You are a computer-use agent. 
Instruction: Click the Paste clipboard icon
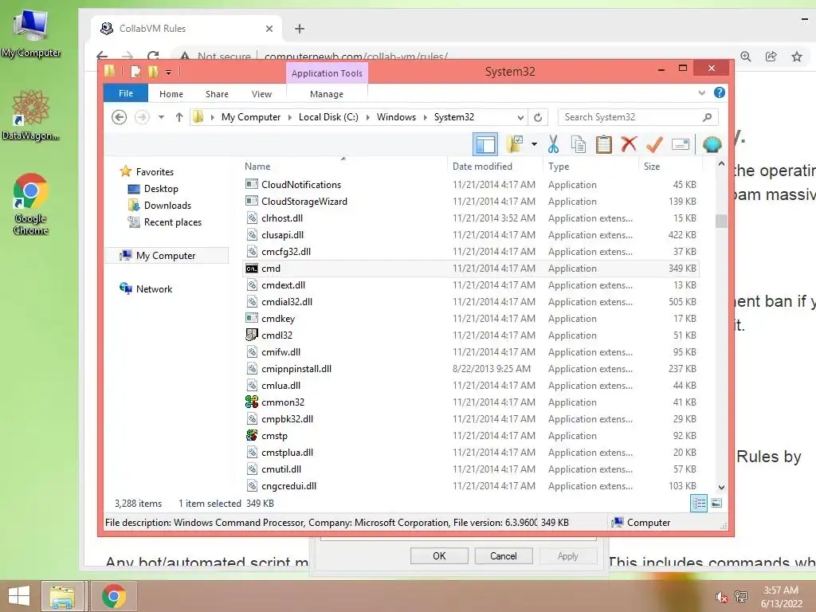click(x=604, y=145)
